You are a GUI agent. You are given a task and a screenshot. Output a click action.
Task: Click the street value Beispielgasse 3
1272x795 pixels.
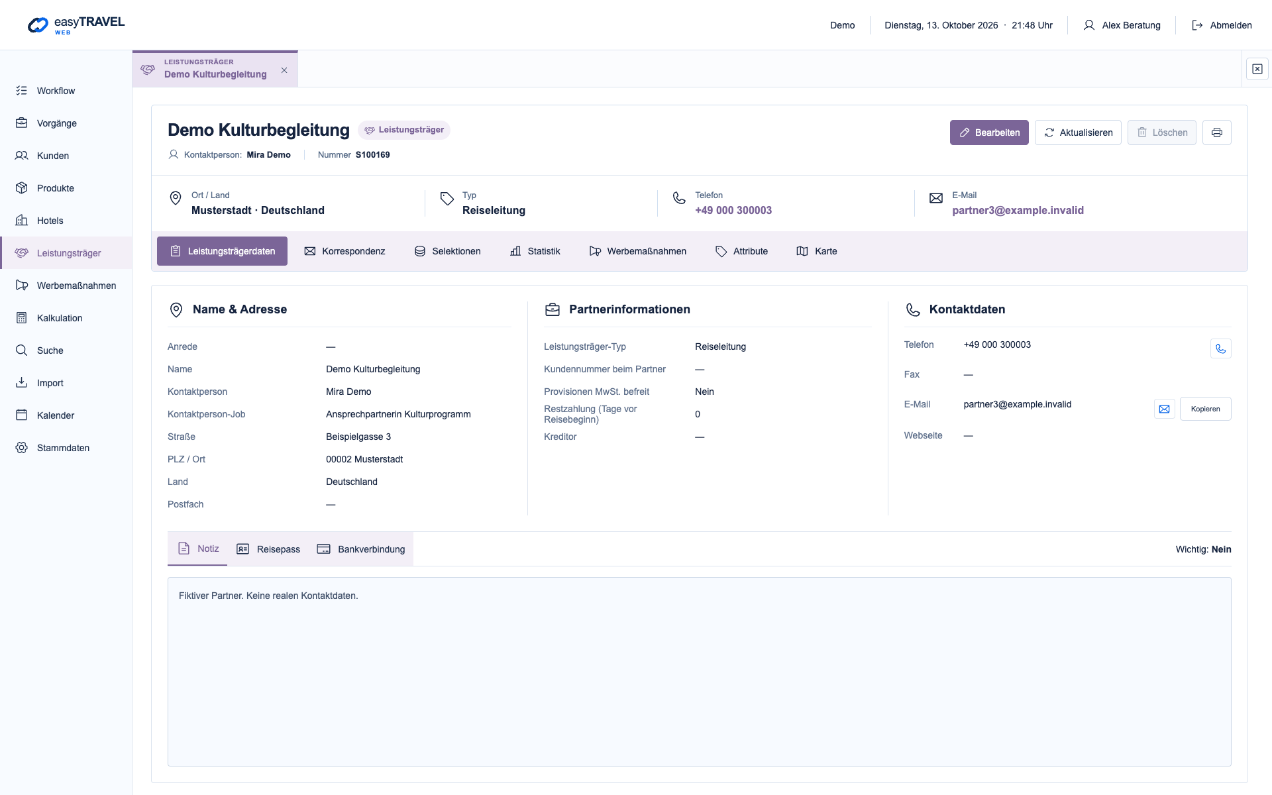pyautogui.click(x=358, y=437)
